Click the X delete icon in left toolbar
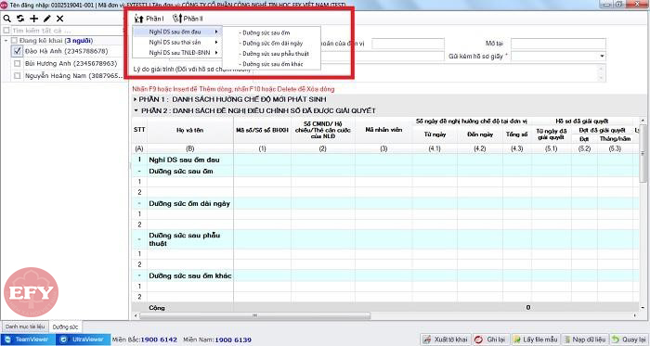Screen dimensions: 650x346 (x=60, y=19)
